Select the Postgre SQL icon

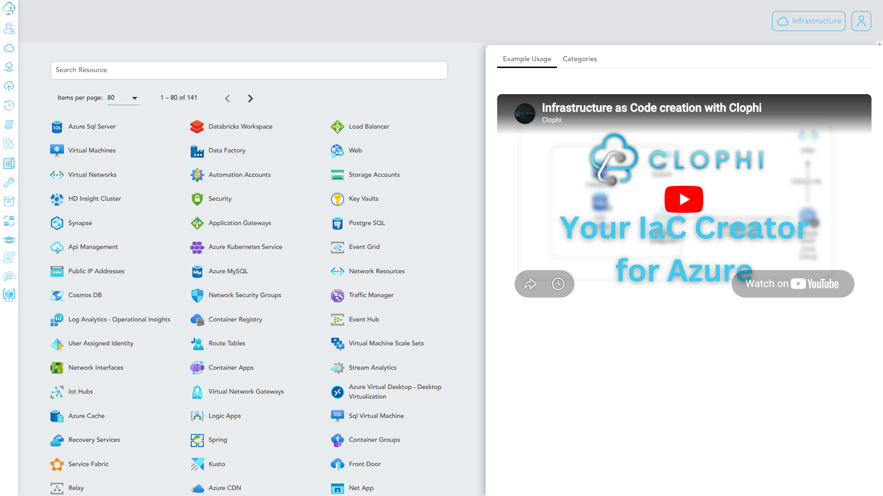point(338,223)
